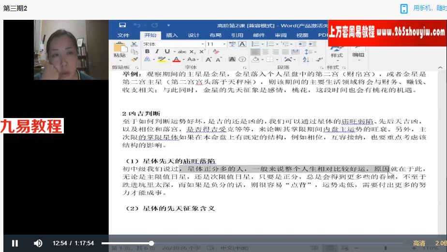This screenshot has height=252, width=447.
Task: Open the Paragraph (段落) dialog launcher
Action: (321, 68)
